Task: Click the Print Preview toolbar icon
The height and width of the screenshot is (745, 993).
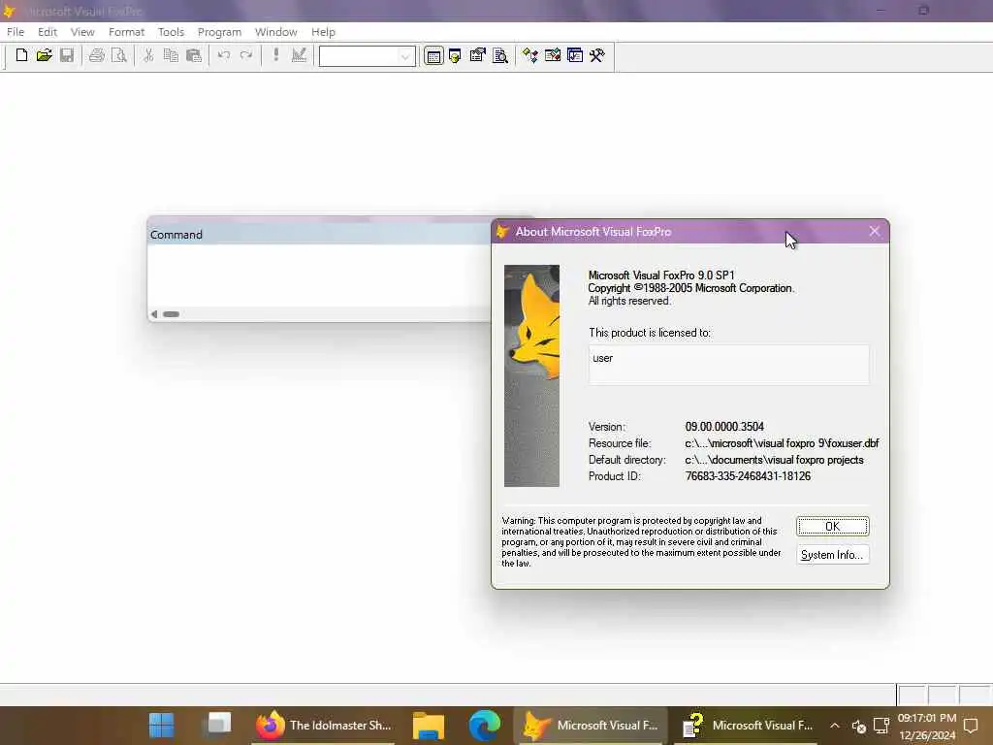Action: (119, 55)
